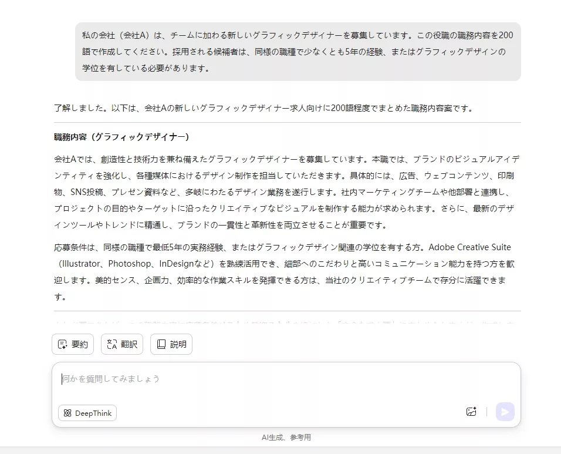Image resolution: width=561 pixels, height=454 pixels.
Task: Open the 説明 quick action
Action: [171, 344]
